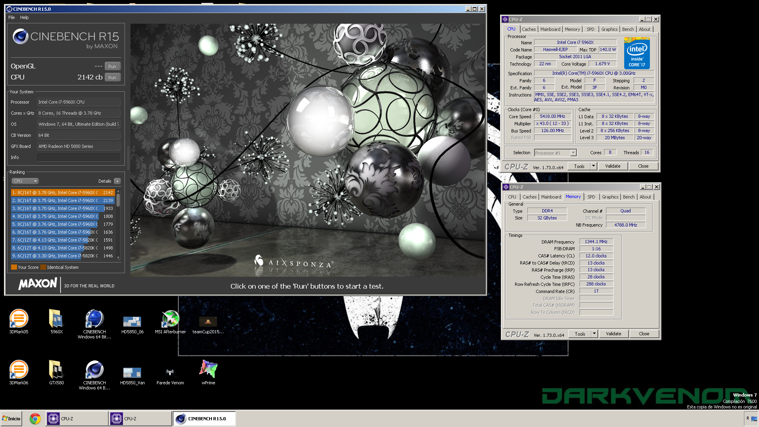Click the Info input field in Your System
Viewport: 759px width, 427px height.
click(79, 157)
